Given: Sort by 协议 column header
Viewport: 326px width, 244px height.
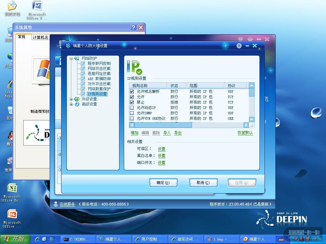Looking at the screenshot, I should coord(236,86).
